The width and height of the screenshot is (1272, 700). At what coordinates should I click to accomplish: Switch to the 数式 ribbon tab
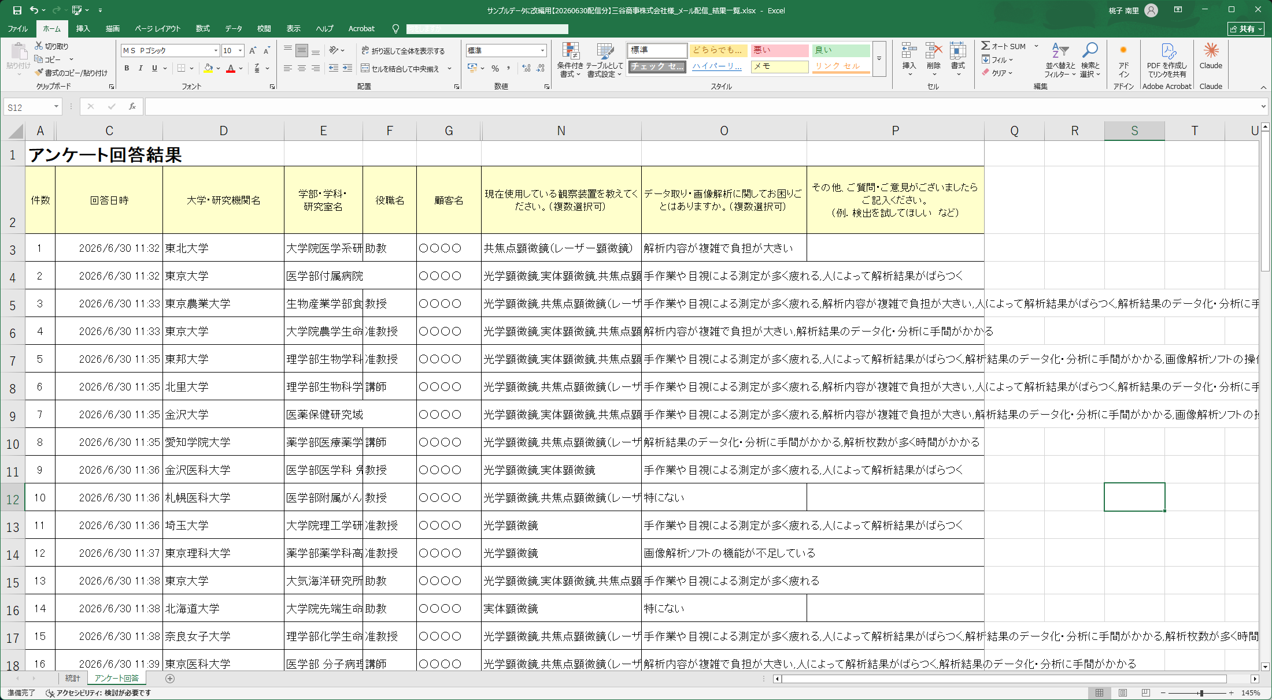(202, 28)
